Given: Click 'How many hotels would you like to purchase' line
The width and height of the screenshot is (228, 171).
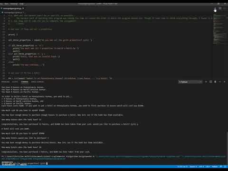Looking at the screenshot, I should point(25,138).
